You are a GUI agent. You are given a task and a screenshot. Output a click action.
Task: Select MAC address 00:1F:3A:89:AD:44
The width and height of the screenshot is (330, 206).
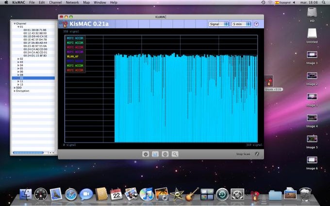pyautogui.click(x=35, y=43)
